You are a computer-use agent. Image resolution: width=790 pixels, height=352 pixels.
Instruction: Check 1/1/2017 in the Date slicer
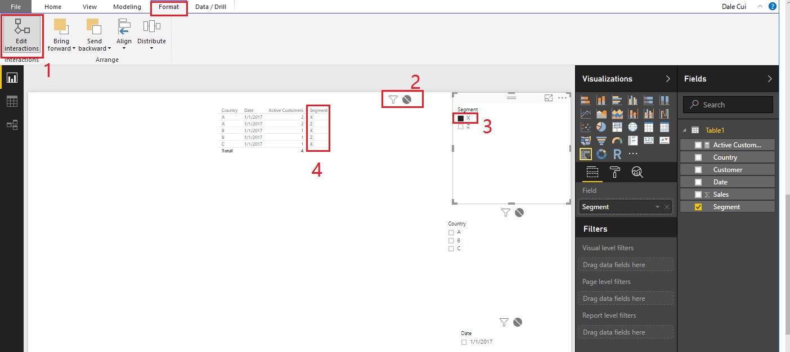[x=464, y=342]
